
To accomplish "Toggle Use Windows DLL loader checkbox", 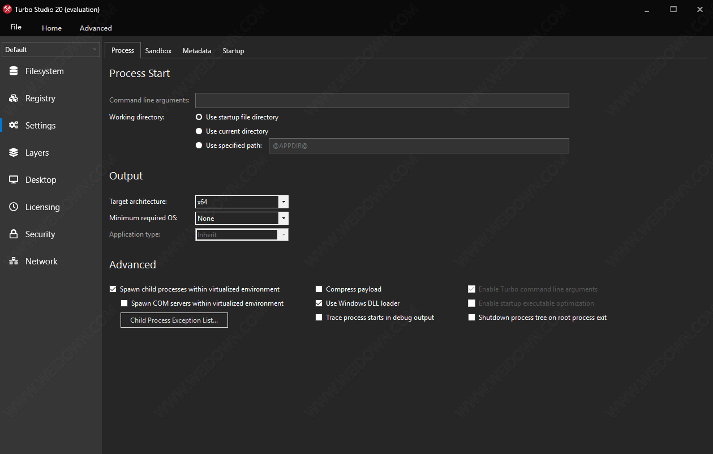I will coord(319,303).
